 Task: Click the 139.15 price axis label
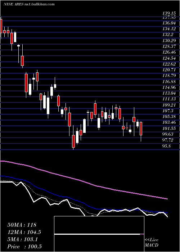[x=169, y=13]
